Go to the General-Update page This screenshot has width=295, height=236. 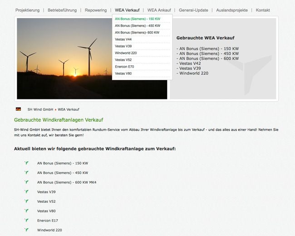coord(193,10)
